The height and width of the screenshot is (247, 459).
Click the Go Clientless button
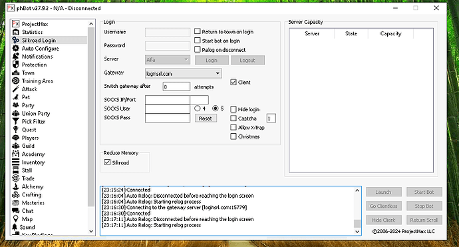click(x=383, y=206)
